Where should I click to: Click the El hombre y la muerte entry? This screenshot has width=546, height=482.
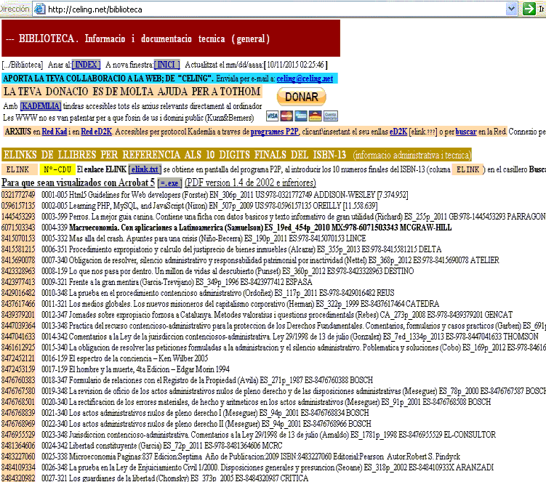tap(135, 369)
